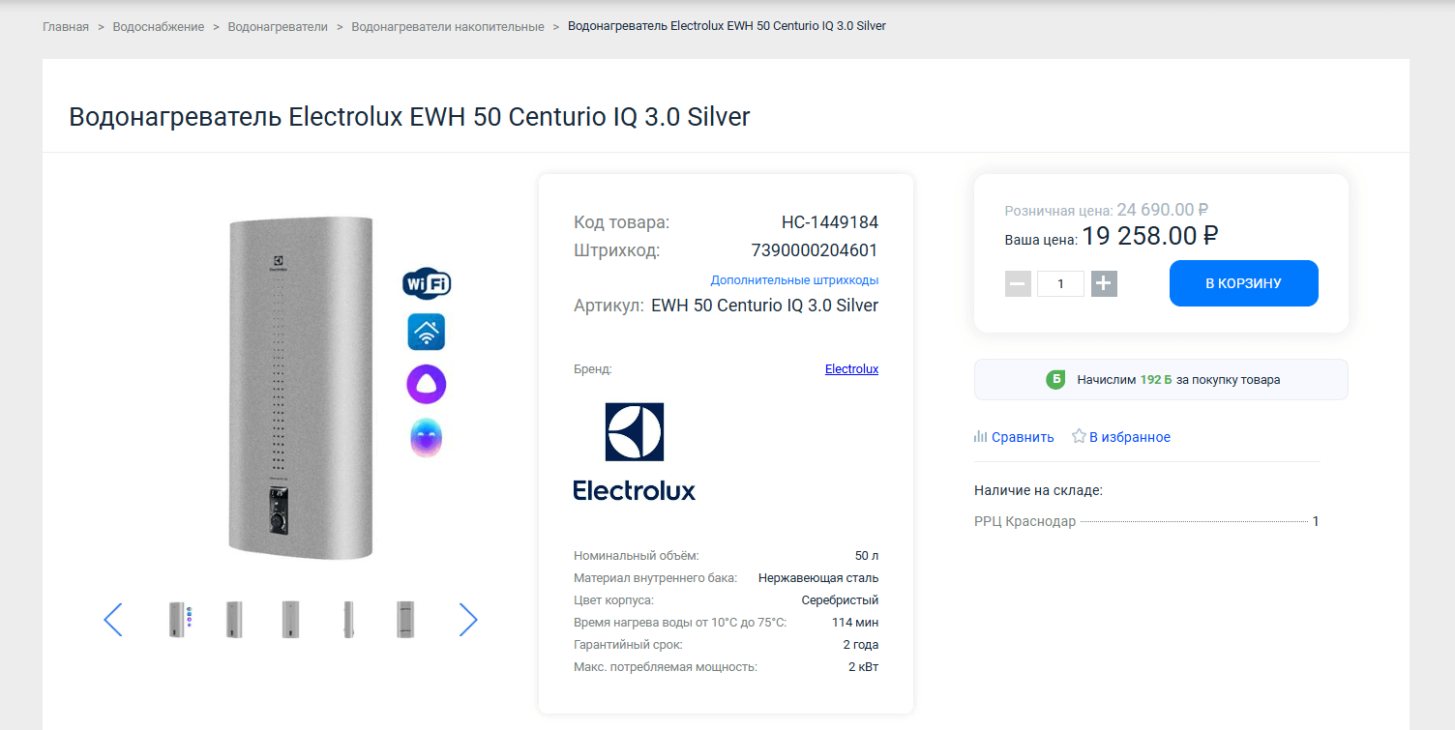Click Номинальный объём 50 л value
1455x730 pixels.
867,556
